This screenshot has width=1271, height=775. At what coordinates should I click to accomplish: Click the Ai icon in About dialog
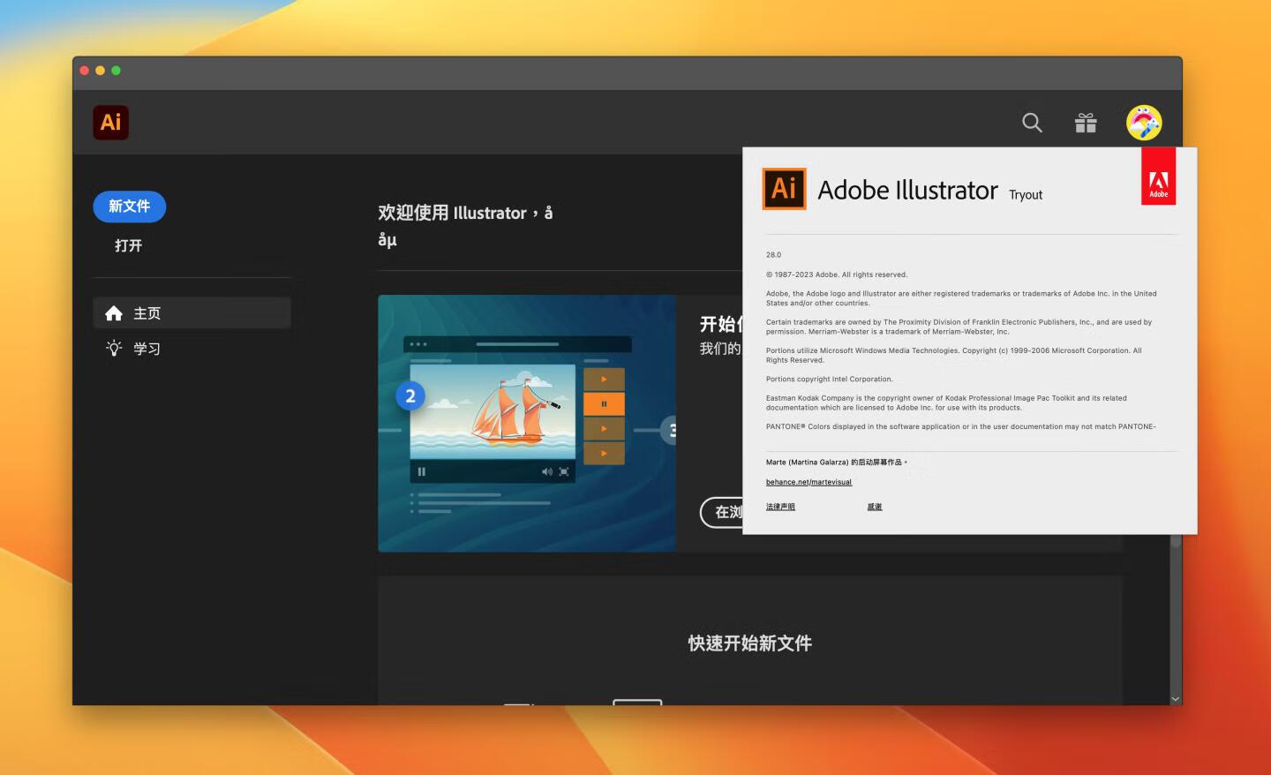tap(784, 189)
